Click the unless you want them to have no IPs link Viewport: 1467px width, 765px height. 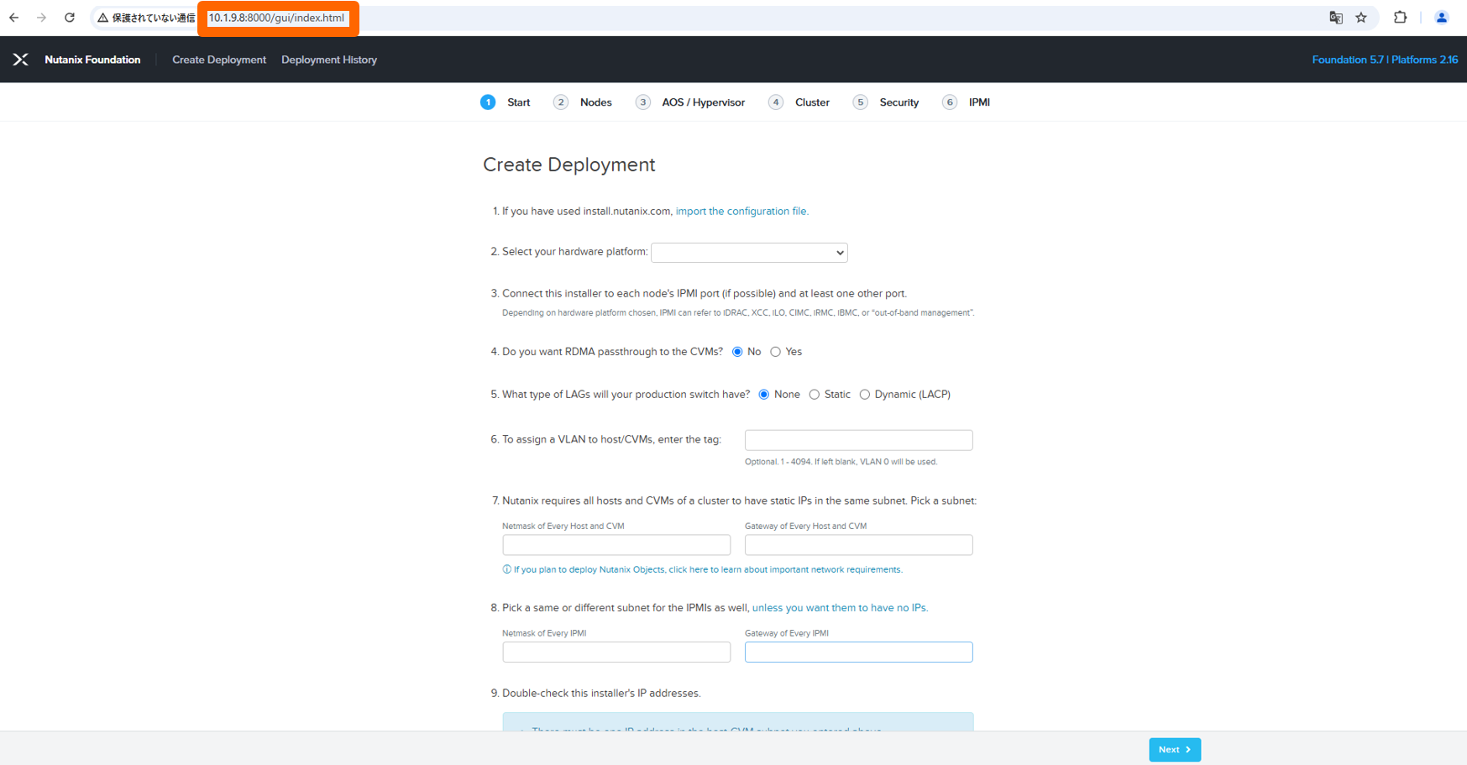[x=840, y=608]
